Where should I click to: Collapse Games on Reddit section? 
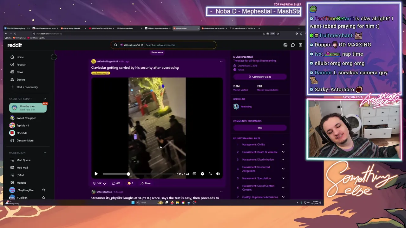[45, 99]
